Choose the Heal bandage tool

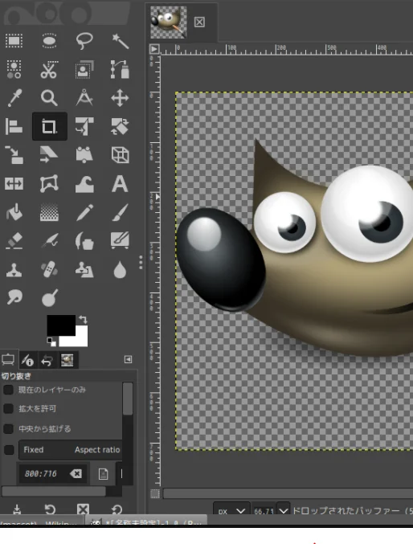(49, 269)
